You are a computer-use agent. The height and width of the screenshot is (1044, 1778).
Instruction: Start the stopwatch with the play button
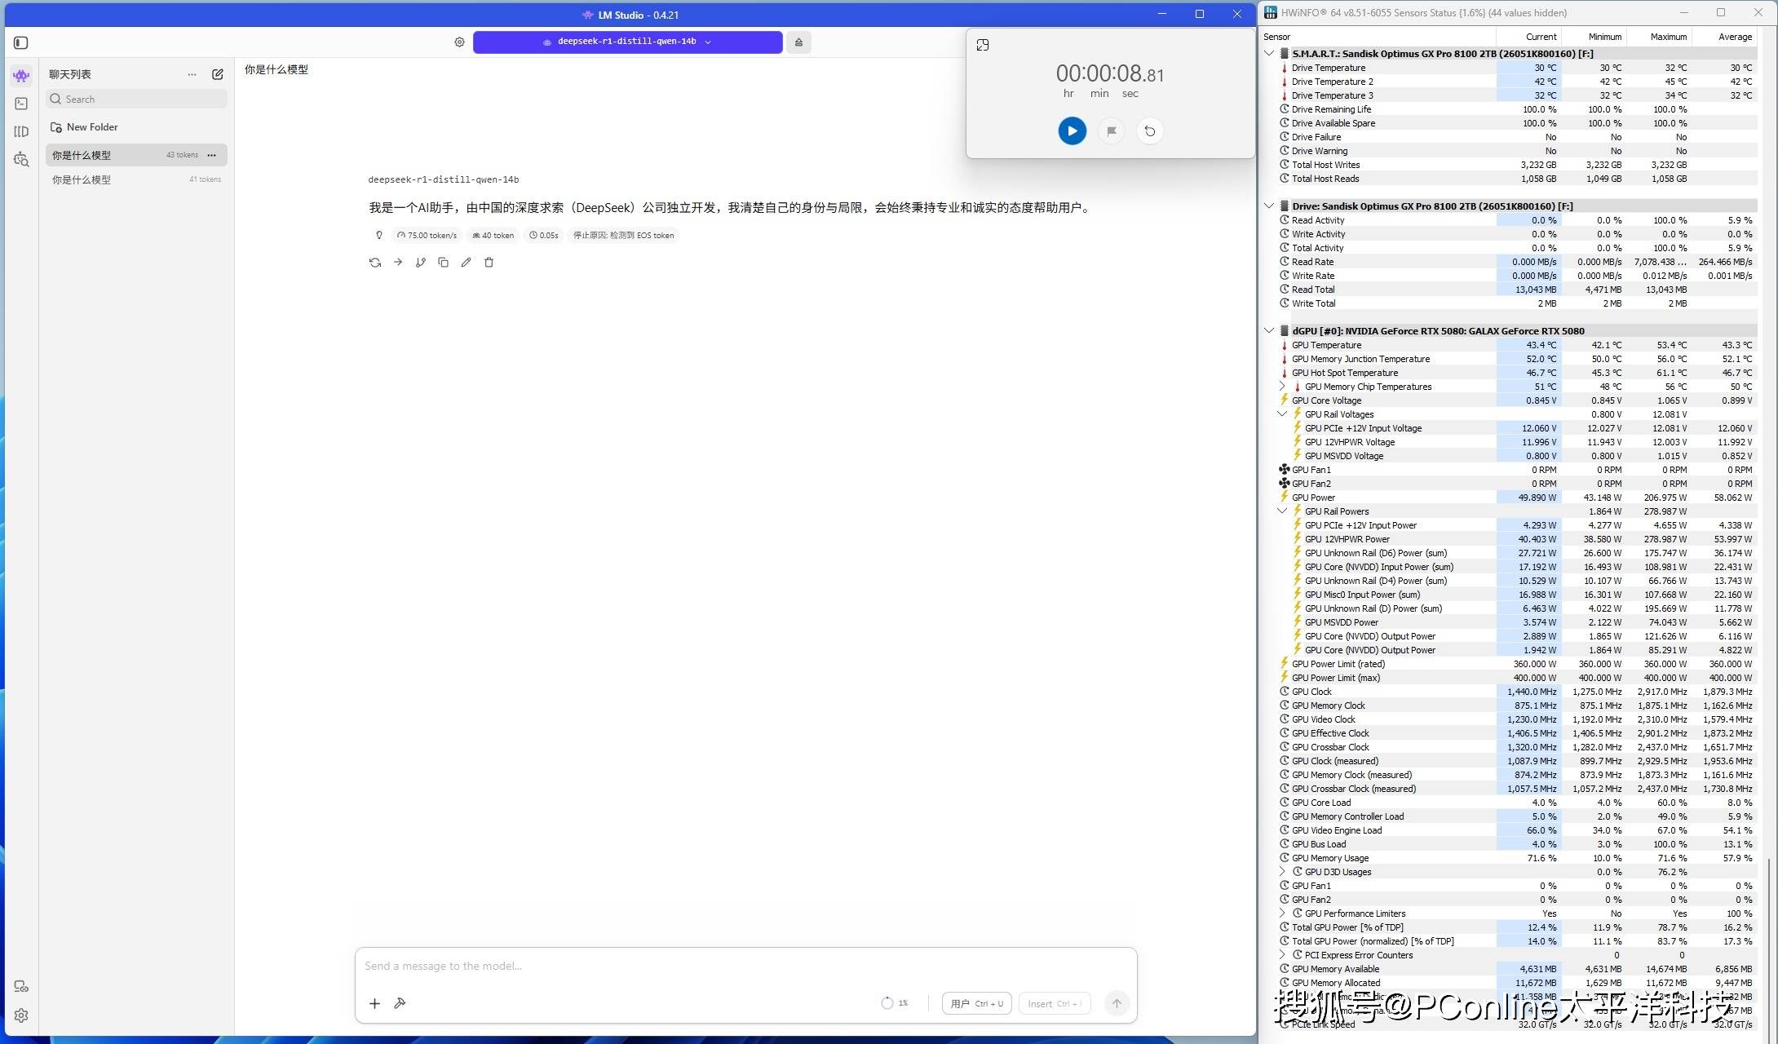click(1072, 130)
